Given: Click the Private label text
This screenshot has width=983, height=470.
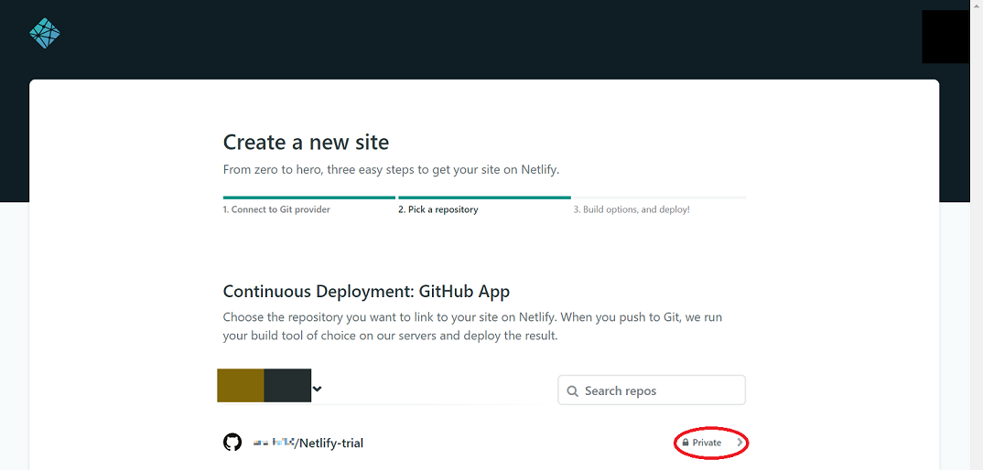Looking at the screenshot, I should pyautogui.click(x=707, y=443).
